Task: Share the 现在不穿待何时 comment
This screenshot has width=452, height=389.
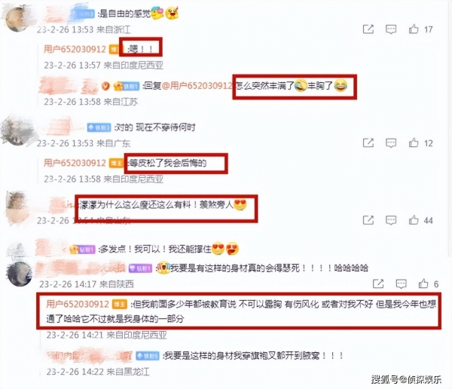Action: click(x=368, y=142)
